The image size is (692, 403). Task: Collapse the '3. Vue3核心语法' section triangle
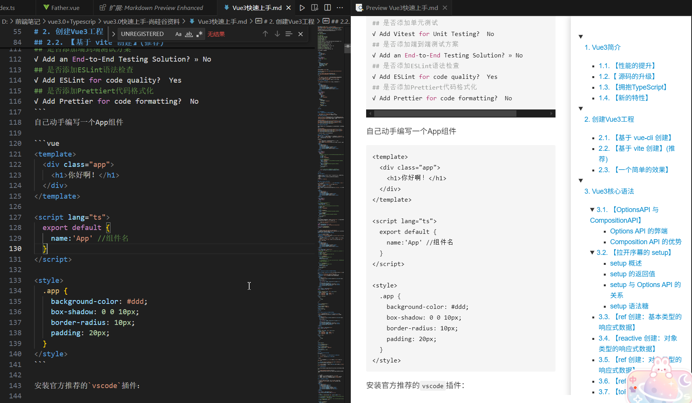[x=580, y=181]
